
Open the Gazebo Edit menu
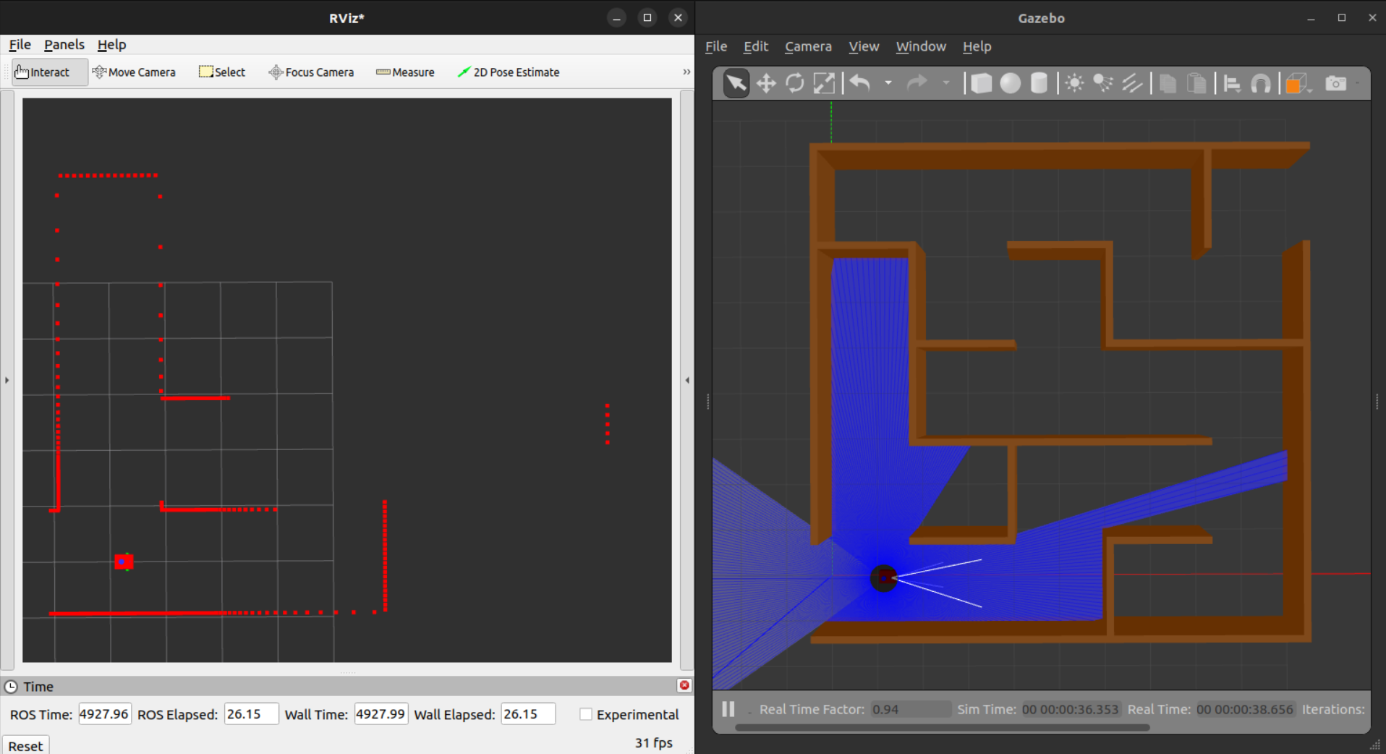click(x=756, y=46)
